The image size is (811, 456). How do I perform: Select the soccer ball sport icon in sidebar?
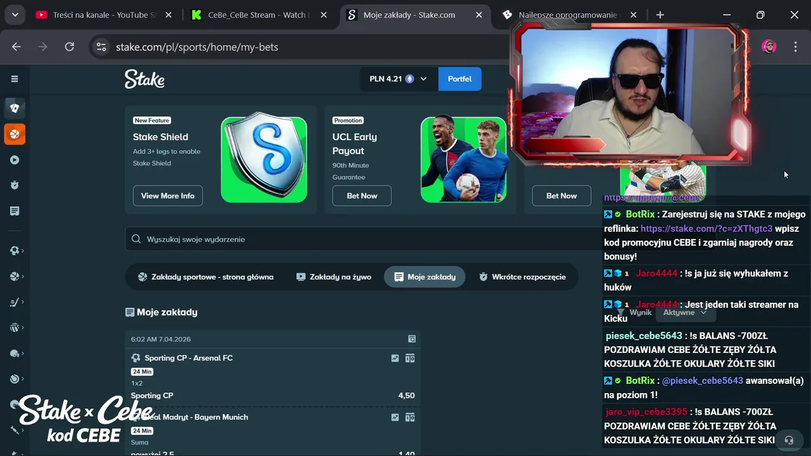pyautogui.click(x=15, y=251)
